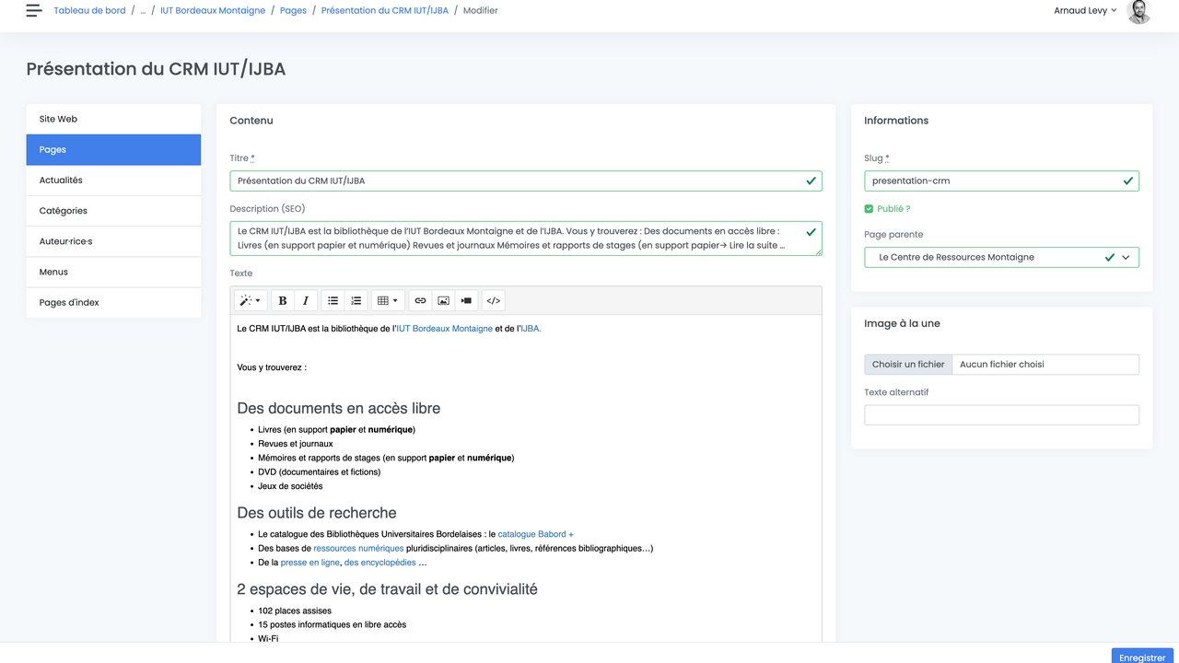Screen dimensions: 1179x663
Task: Open the hamburger menu icon
Action: click(33, 10)
